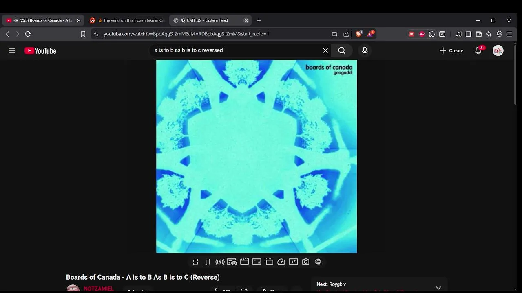522x293 pixels.
Task: Open Brave Rewards triangle icon
Action: tap(370, 34)
